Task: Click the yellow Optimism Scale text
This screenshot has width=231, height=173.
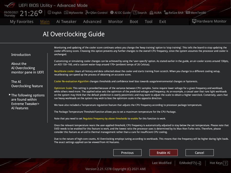Action: point(63,88)
